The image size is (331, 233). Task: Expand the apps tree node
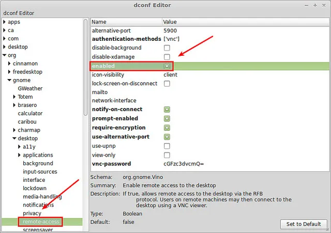pyautogui.click(x=5, y=22)
